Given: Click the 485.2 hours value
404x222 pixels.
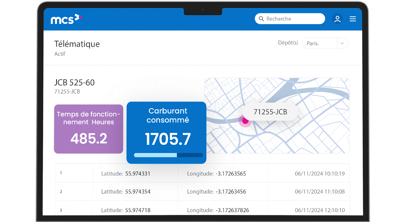Looking at the screenshot, I should [89, 139].
